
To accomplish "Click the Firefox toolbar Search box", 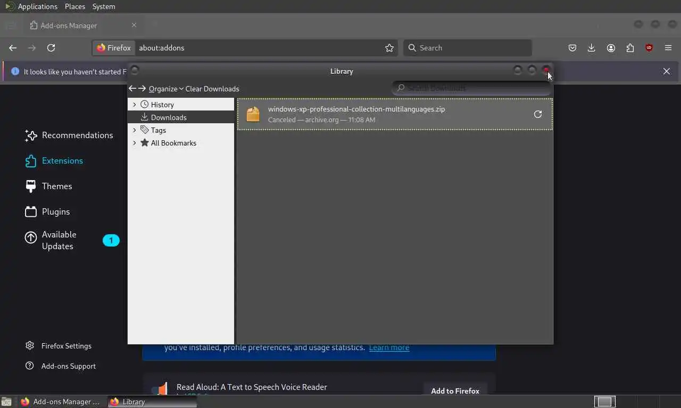I will (468, 48).
